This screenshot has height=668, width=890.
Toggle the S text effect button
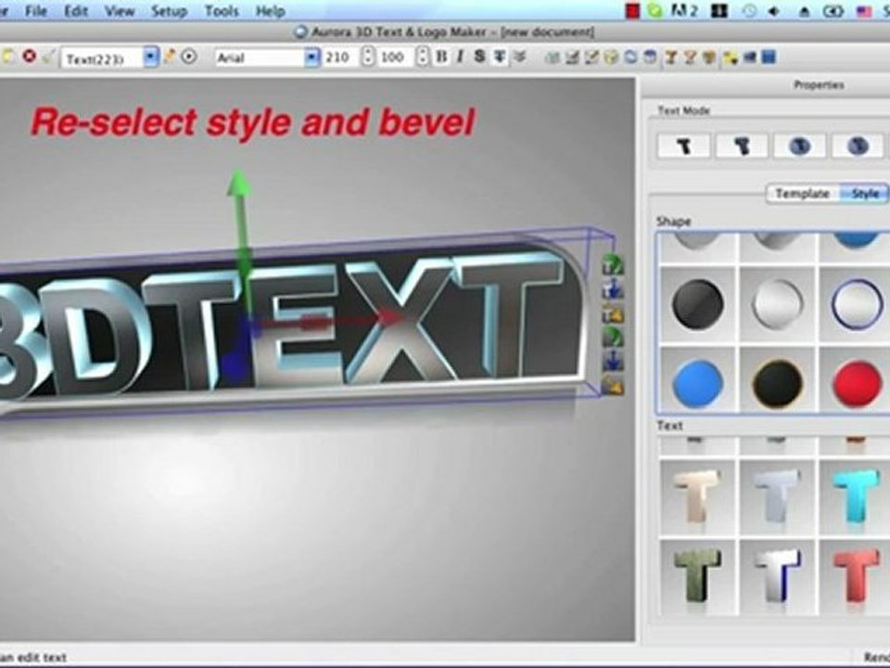[479, 57]
